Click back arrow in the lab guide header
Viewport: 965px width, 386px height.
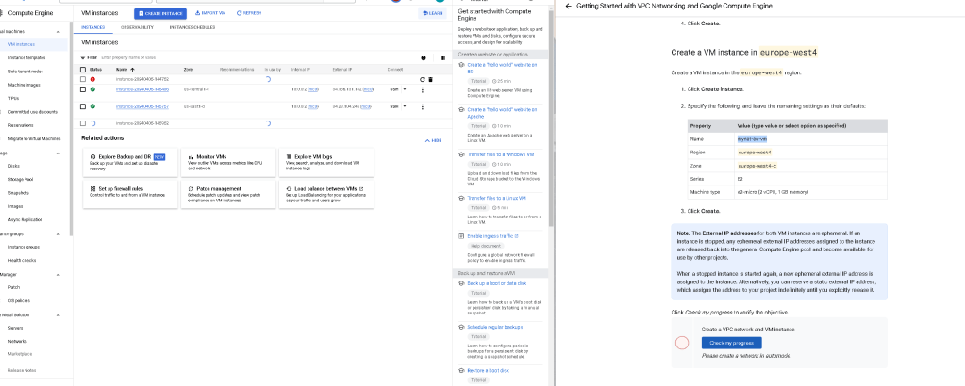coord(568,6)
